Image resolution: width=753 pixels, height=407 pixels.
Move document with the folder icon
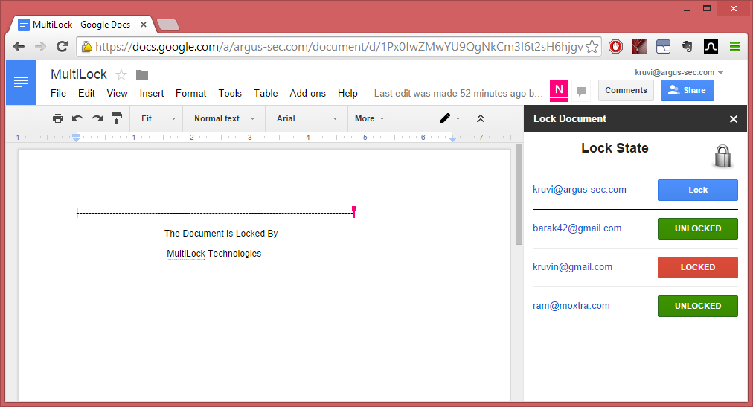pyautogui.click(x=142, y=75)
